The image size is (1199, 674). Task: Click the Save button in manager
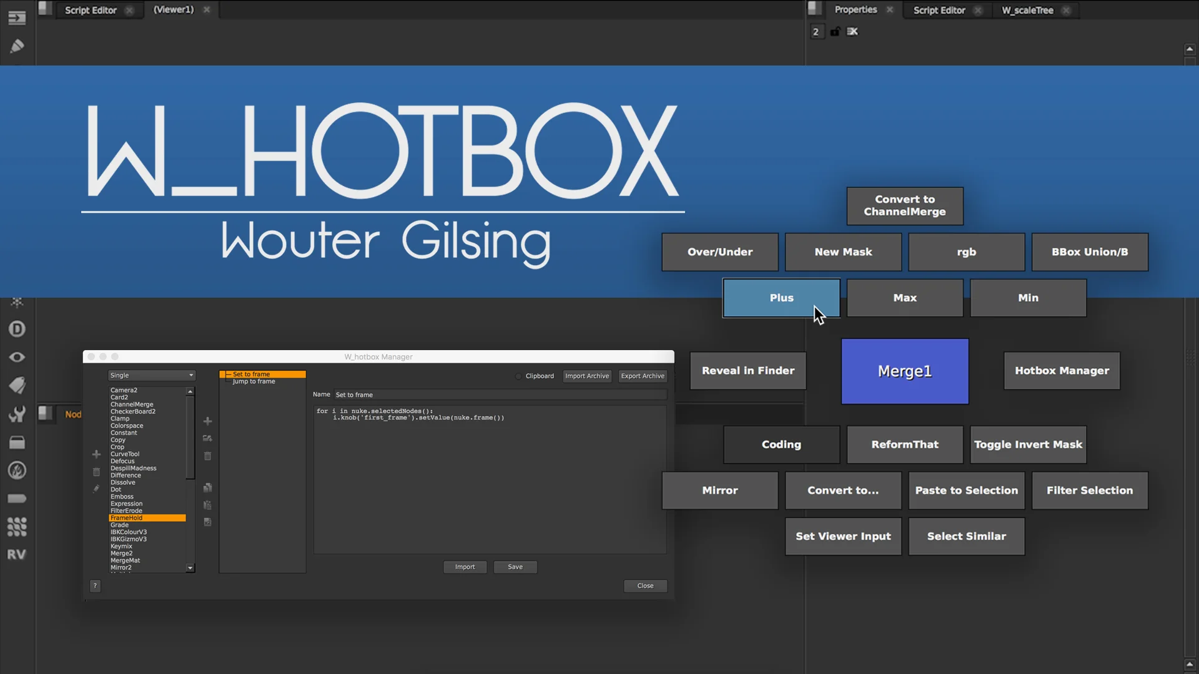click(x=515, y=567)
